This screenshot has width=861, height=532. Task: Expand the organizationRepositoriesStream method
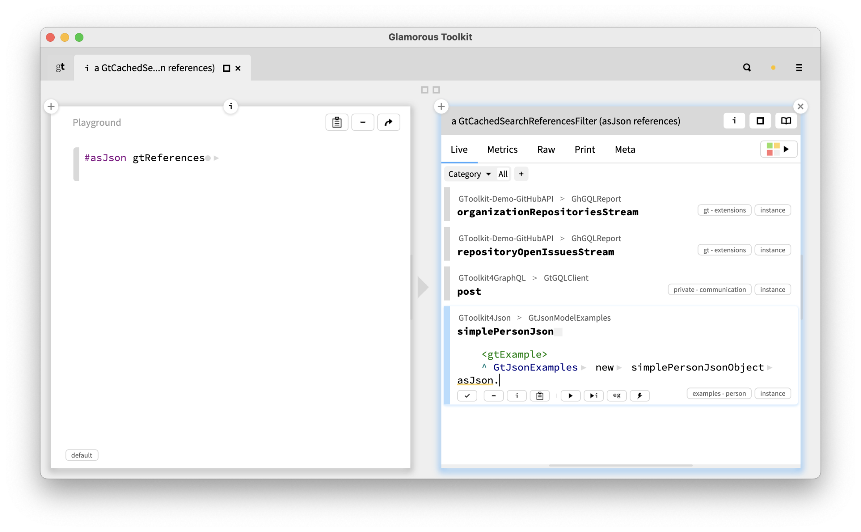click(x=547, y=212)
